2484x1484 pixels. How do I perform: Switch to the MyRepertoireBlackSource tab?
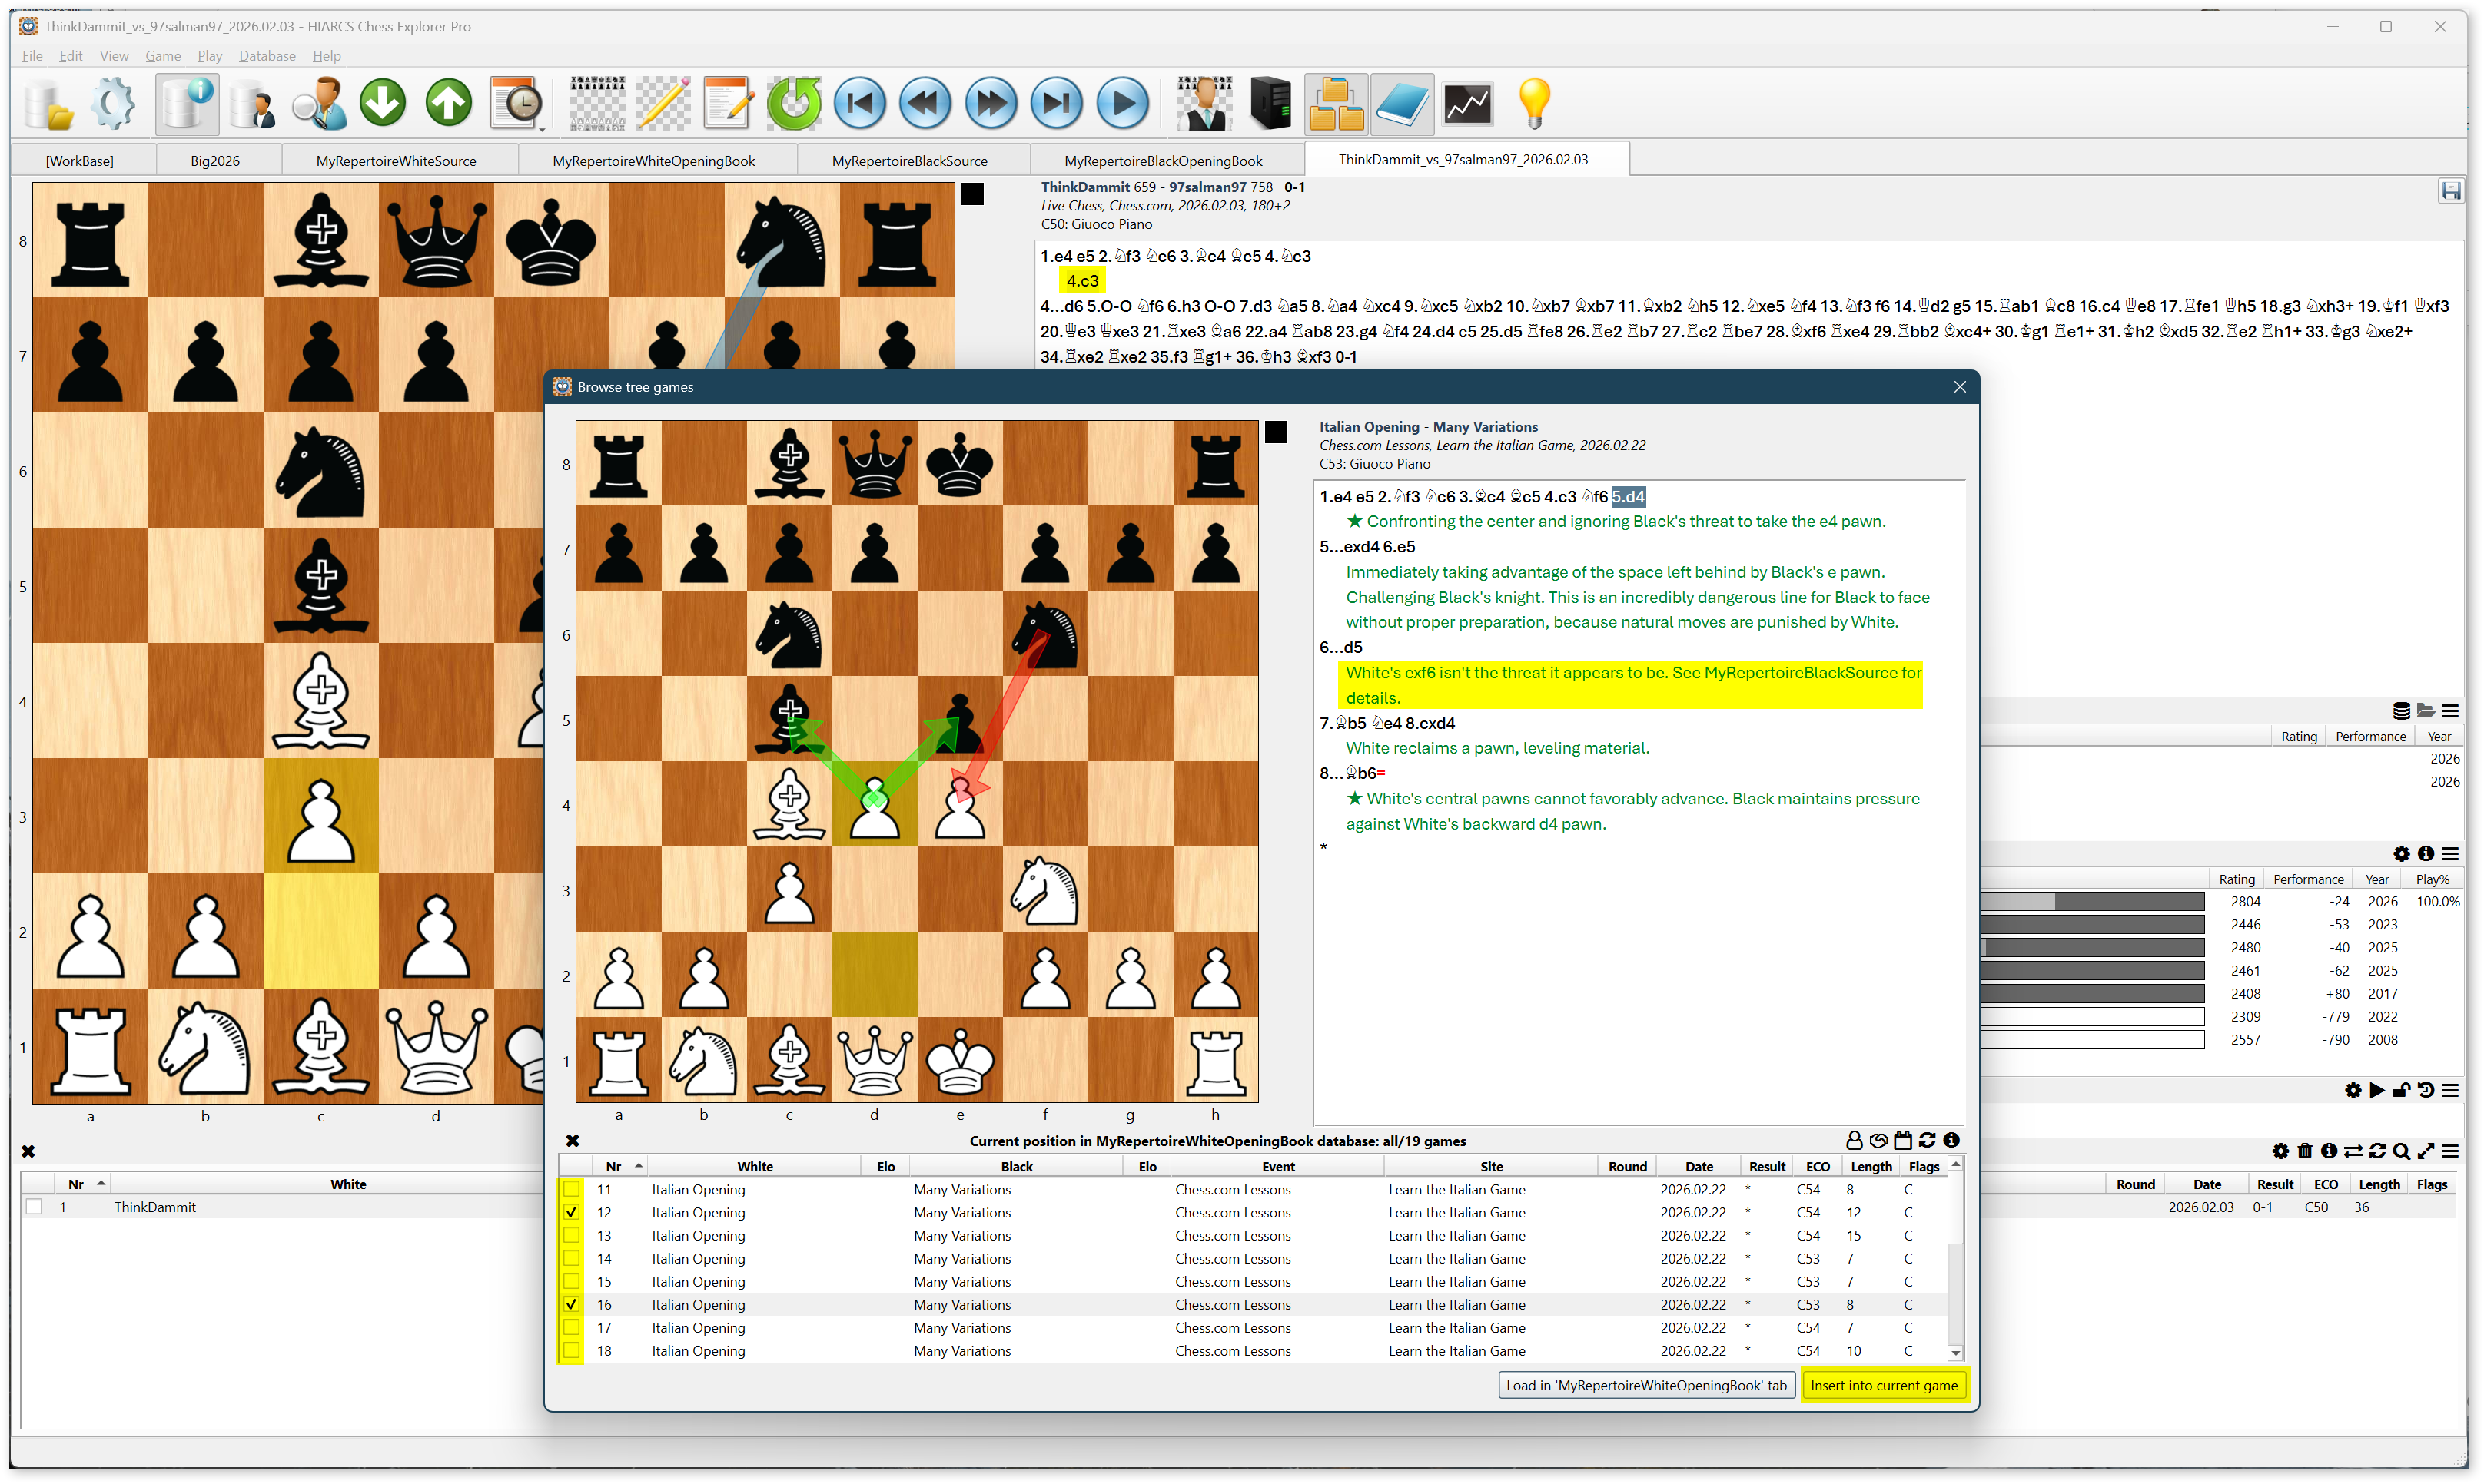[908, 161]
